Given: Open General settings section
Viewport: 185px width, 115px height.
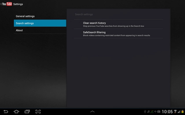Looking at the screenshot, I should (40, 16).
